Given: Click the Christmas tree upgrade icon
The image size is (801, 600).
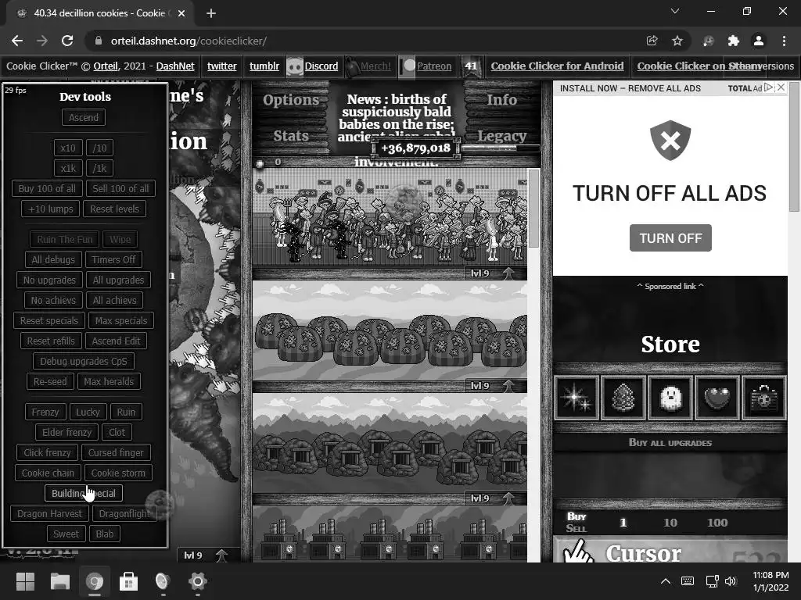Looking at the screenshot, I should coord(623,398).
